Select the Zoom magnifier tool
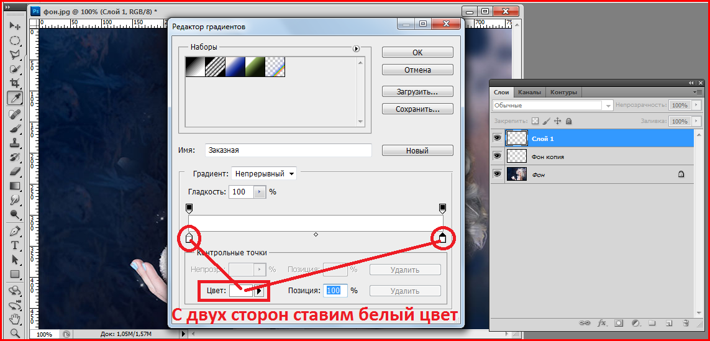710x341 pixels. click(14, 333)
